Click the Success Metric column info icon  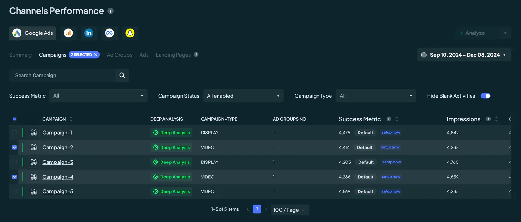pos(389,119)
